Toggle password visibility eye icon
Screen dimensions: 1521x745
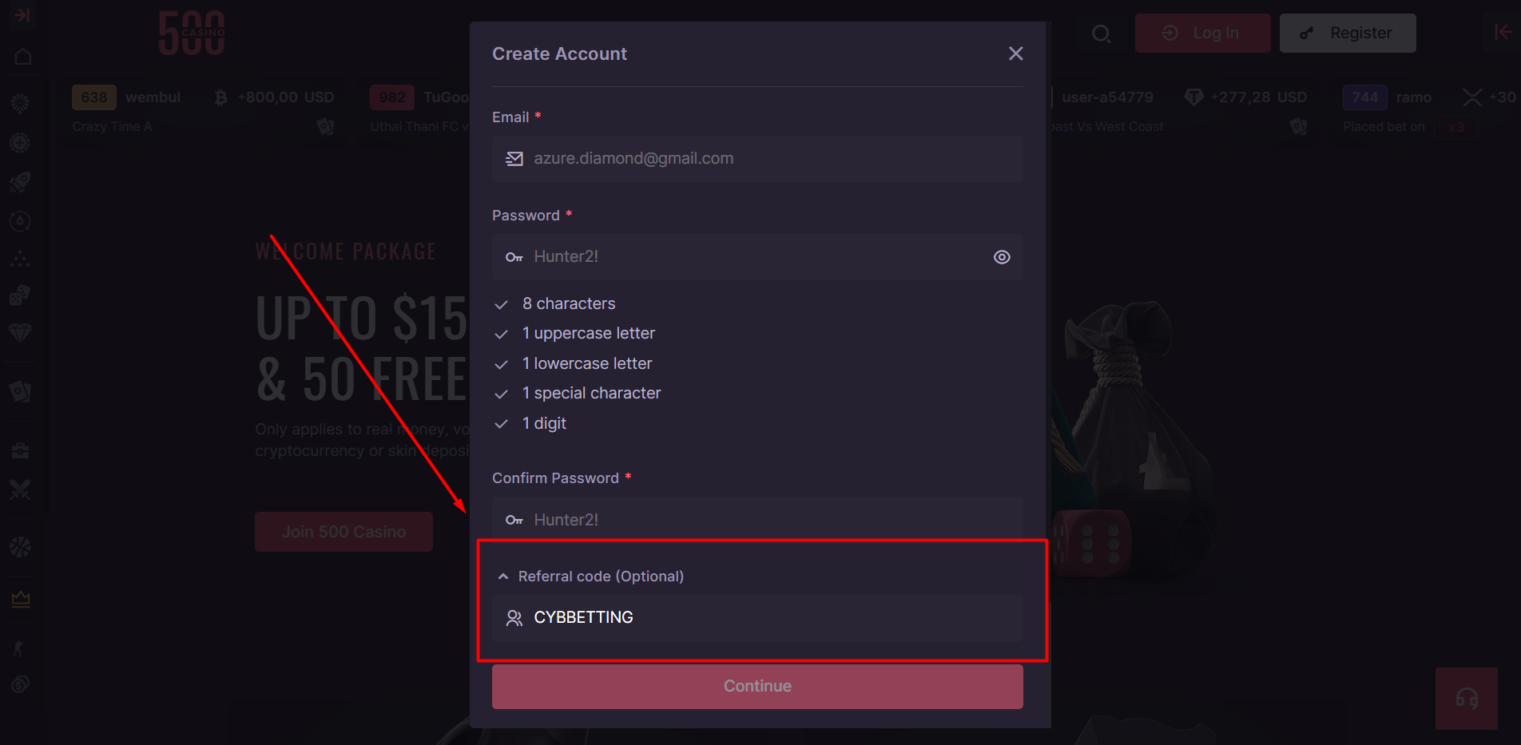coord(1001,257)
